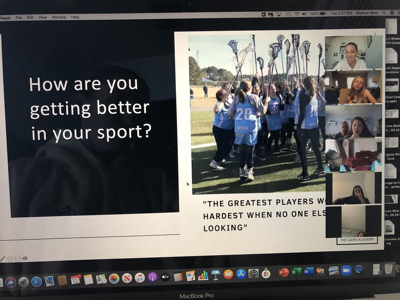Open Pages document icon in Dock

[190, 276]
